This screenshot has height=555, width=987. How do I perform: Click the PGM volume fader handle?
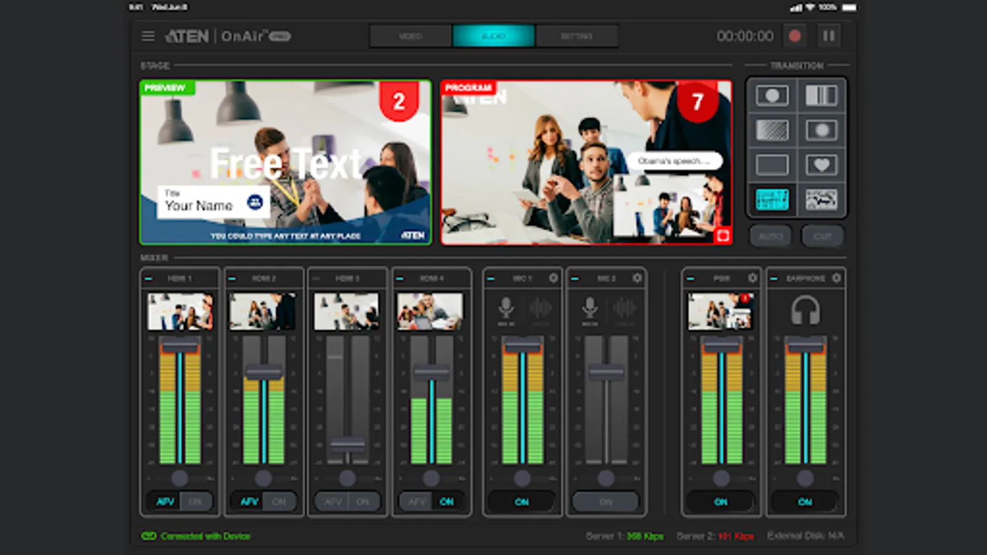pos(721,346)
